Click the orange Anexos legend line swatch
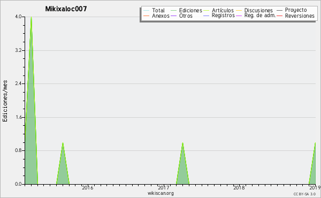The image size is (321, 198). [x=147, y=16]
